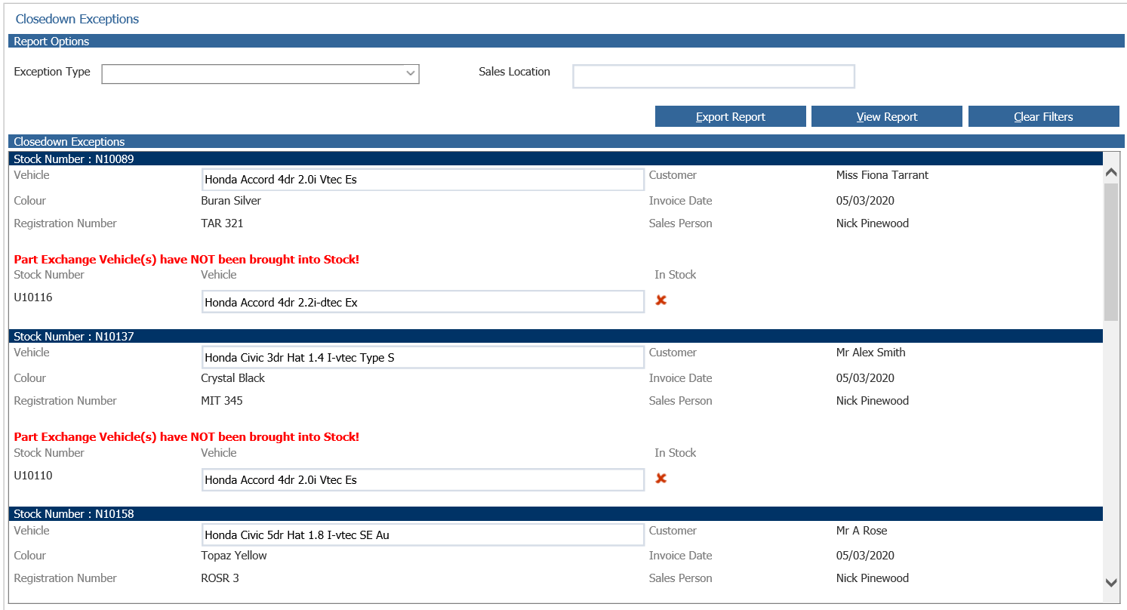Select the Stock Number N10089 header bar

point(555,159)
